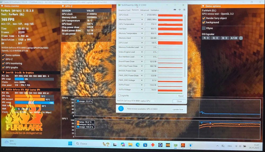The height and width of the screenshot is (152, 265).
Task: Open the Memory Used sensor dropdown
Action: tap(142, 38)
